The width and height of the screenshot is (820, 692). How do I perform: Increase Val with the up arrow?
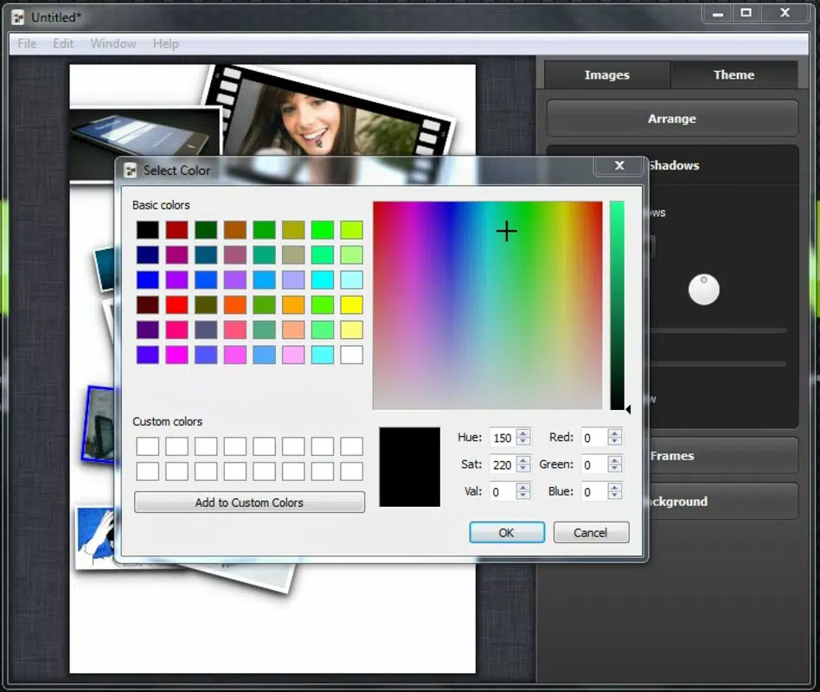(523, 488)
